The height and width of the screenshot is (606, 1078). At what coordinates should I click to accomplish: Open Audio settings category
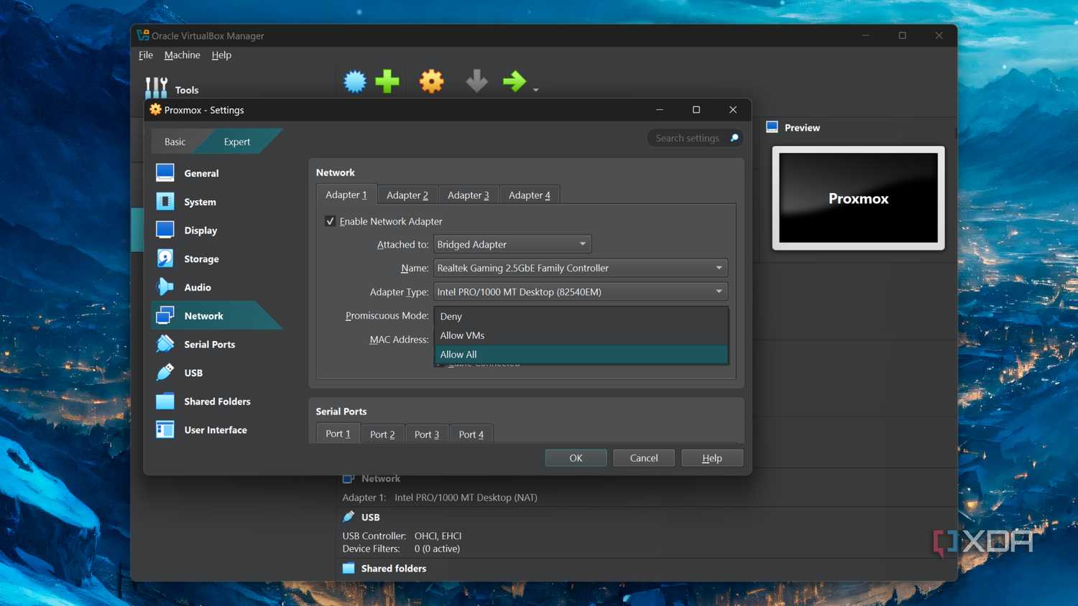217,287
